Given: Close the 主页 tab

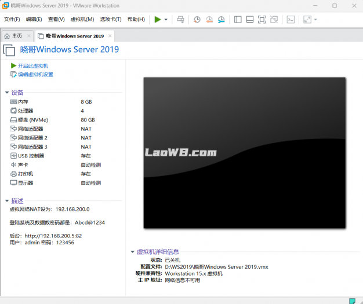Looking at the screenshot, I should tap(29, 36).
